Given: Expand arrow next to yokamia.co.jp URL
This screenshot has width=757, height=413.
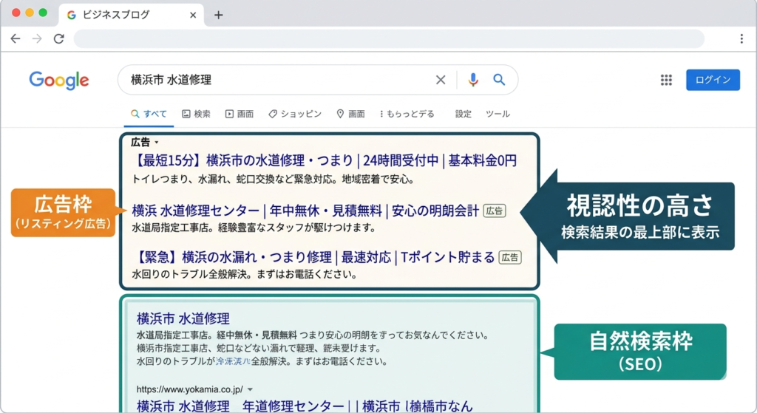Looking at the screenshot, I should [x=250, y=389].
